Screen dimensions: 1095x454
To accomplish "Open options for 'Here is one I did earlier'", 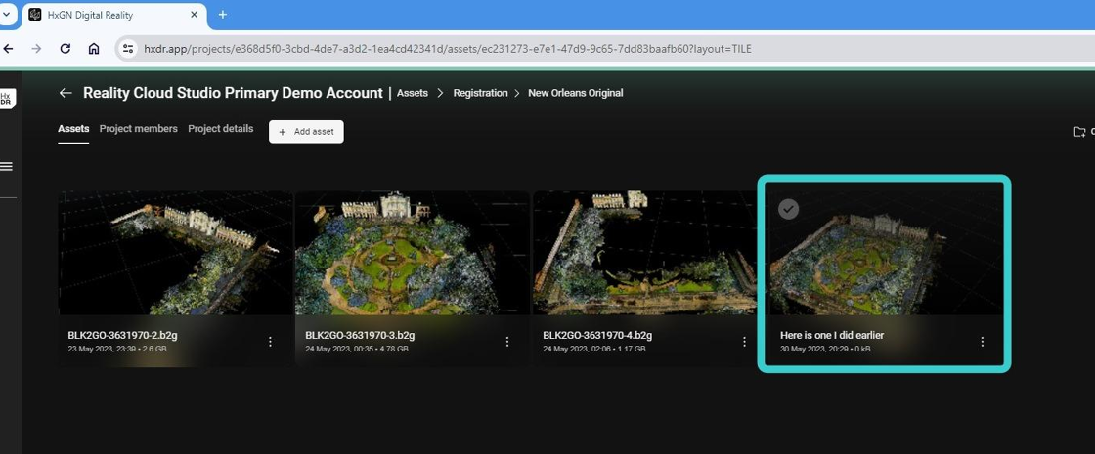I will click(x=983, y=341).
